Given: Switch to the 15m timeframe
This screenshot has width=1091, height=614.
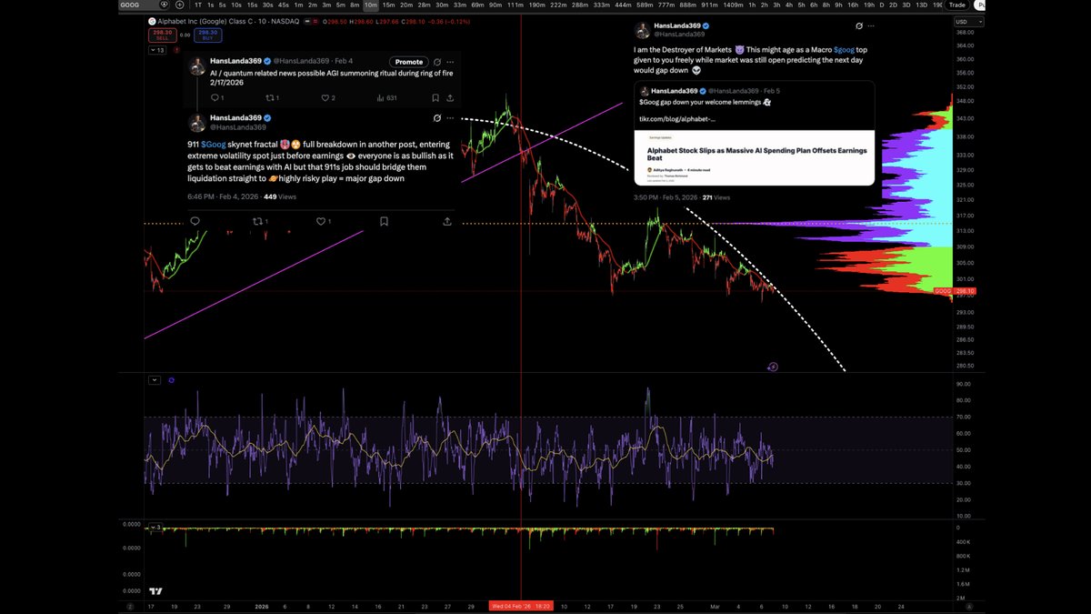Looking at the screenshot, I should 388,5.
